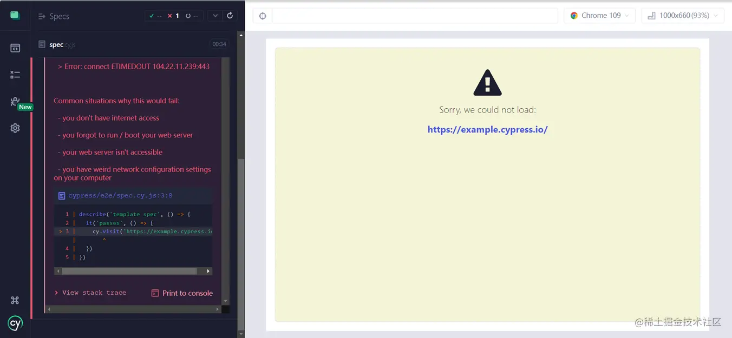Rerun all tests with the refresh icon
Viewport: 732px width, 338px height.
point(230,16)
